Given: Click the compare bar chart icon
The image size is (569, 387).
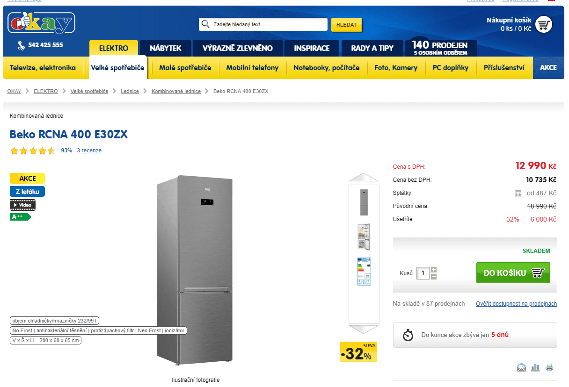Looking at the screenshot, I should pyautogui.click(x=535, y=367).
